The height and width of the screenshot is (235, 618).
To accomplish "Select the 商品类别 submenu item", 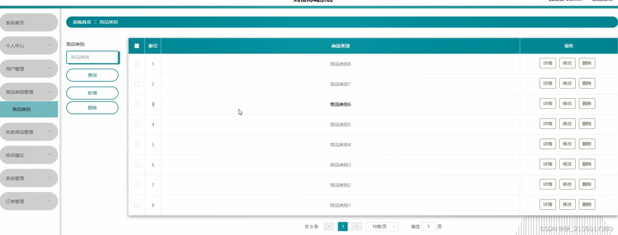I will pos(29,109).
